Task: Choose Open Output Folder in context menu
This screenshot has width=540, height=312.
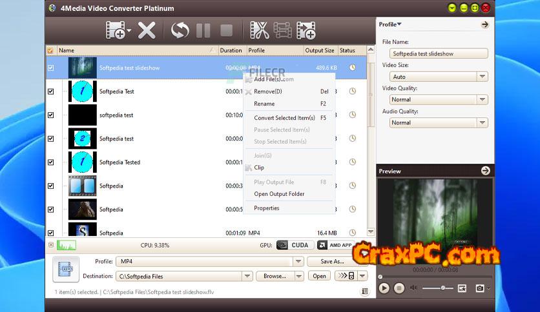Action: 289,194
